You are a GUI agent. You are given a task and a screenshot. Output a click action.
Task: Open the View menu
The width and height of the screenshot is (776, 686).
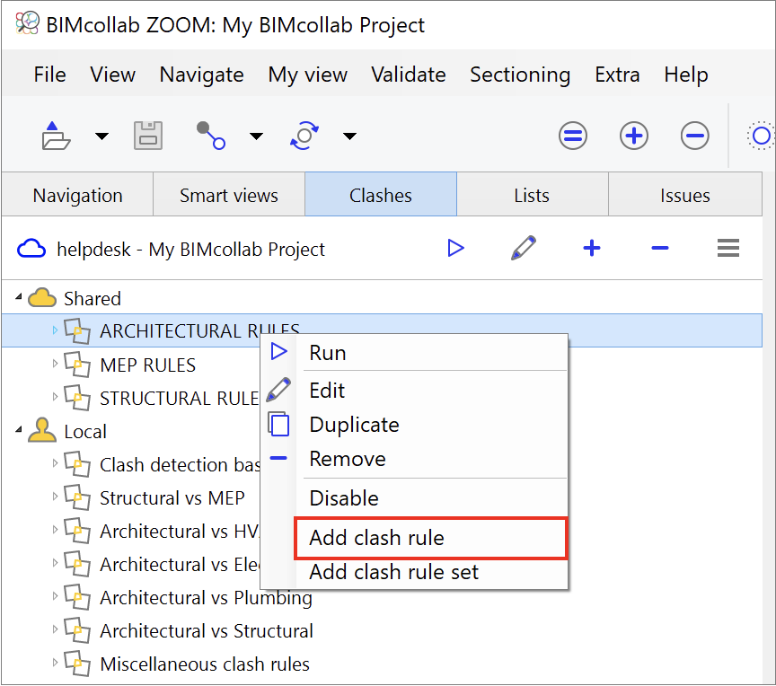pos(112,75)
